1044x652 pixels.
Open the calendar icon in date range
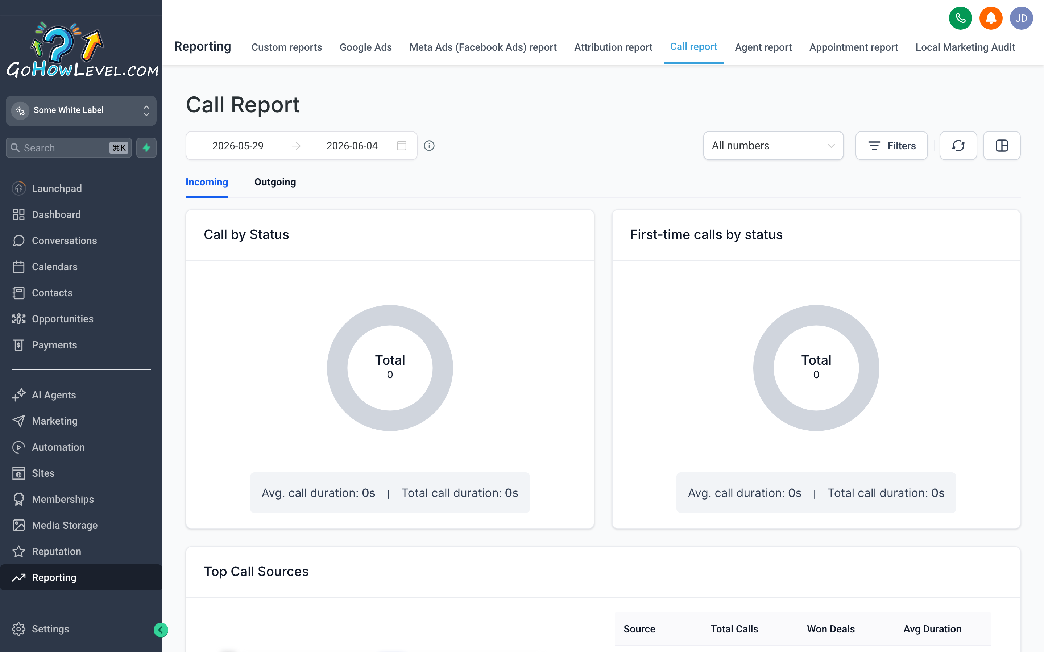point(401,146)
